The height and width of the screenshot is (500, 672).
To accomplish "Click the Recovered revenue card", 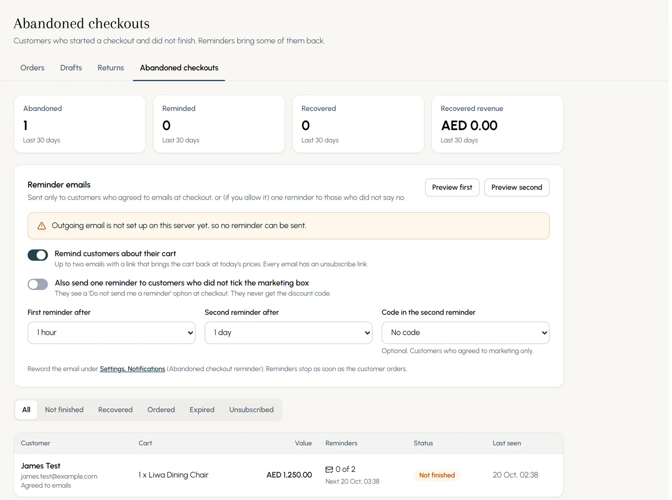I will pyautogui.click(x=497, y=124).
